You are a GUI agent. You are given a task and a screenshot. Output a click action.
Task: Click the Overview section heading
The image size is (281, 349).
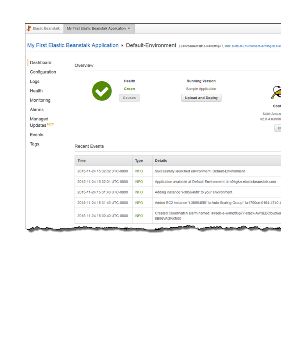(84, 65)
